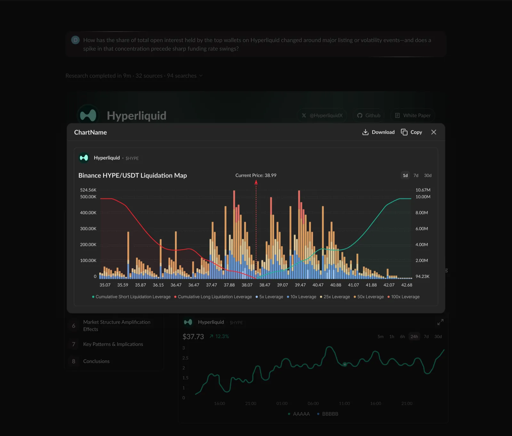Go to Key Patterns & Implications section
Screen dimensions: 512x436
(x=114, y=344)
